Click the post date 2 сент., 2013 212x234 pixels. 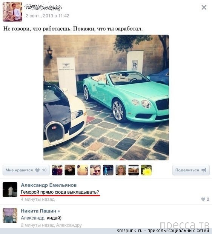(x=39, y=16)
